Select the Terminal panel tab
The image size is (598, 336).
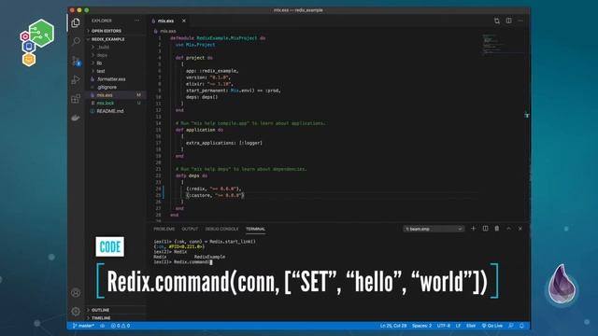(255, 229)
